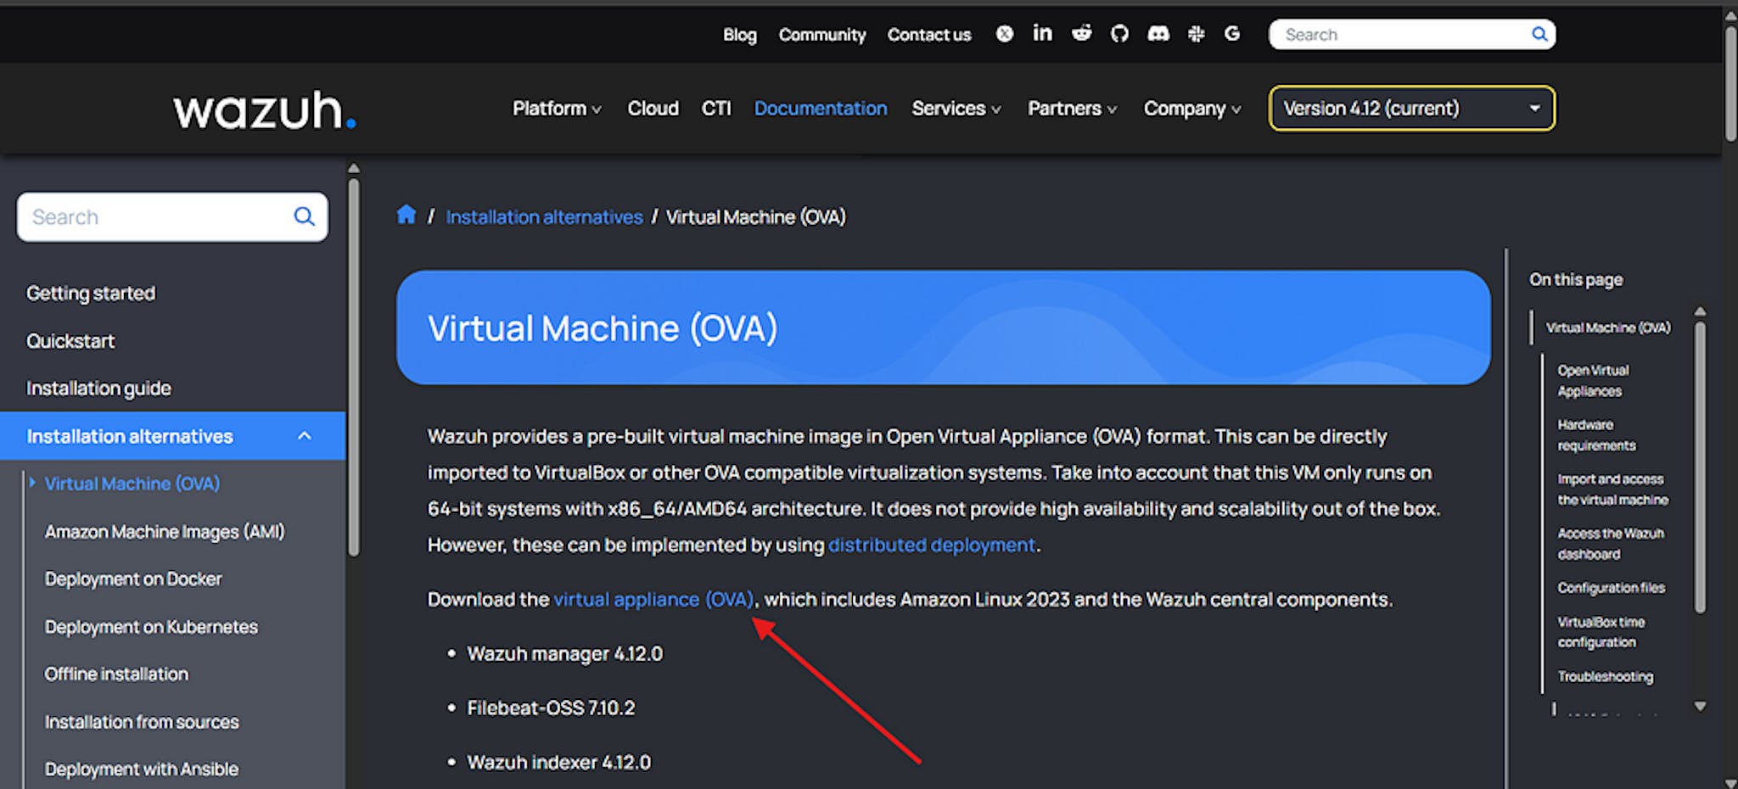The width and height of the screenshot is (1738, 789).
Task: Click the sidebar scroll-up arrow
Action: tap(354, 168)
